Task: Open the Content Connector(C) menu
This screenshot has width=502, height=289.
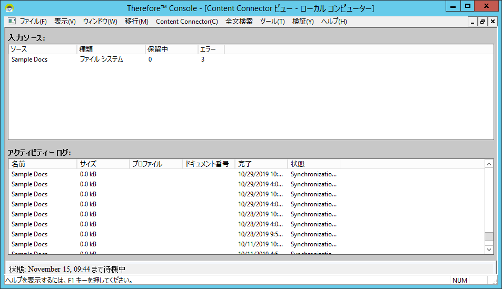Action: (x=186, y=22)
